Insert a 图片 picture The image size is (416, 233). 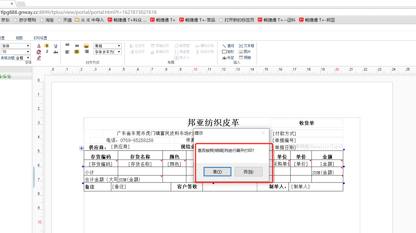(x=245, y=52)
